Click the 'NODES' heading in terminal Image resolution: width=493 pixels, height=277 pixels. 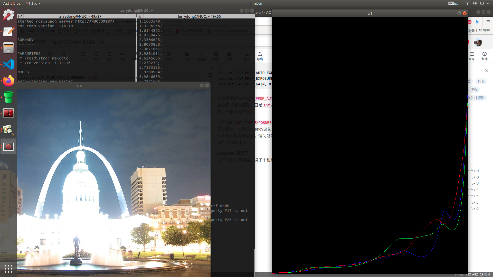(x=23, y=72)
